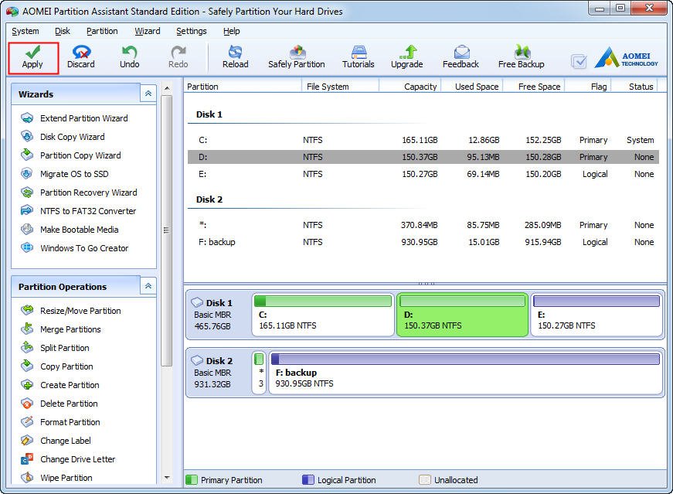Collapse the Partition Operations panel

(x=148, y=286)
